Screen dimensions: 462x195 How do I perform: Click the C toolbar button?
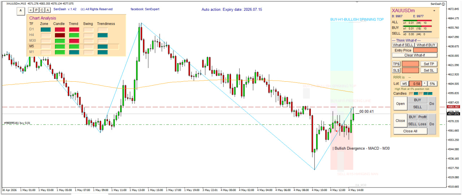(42, 10)
